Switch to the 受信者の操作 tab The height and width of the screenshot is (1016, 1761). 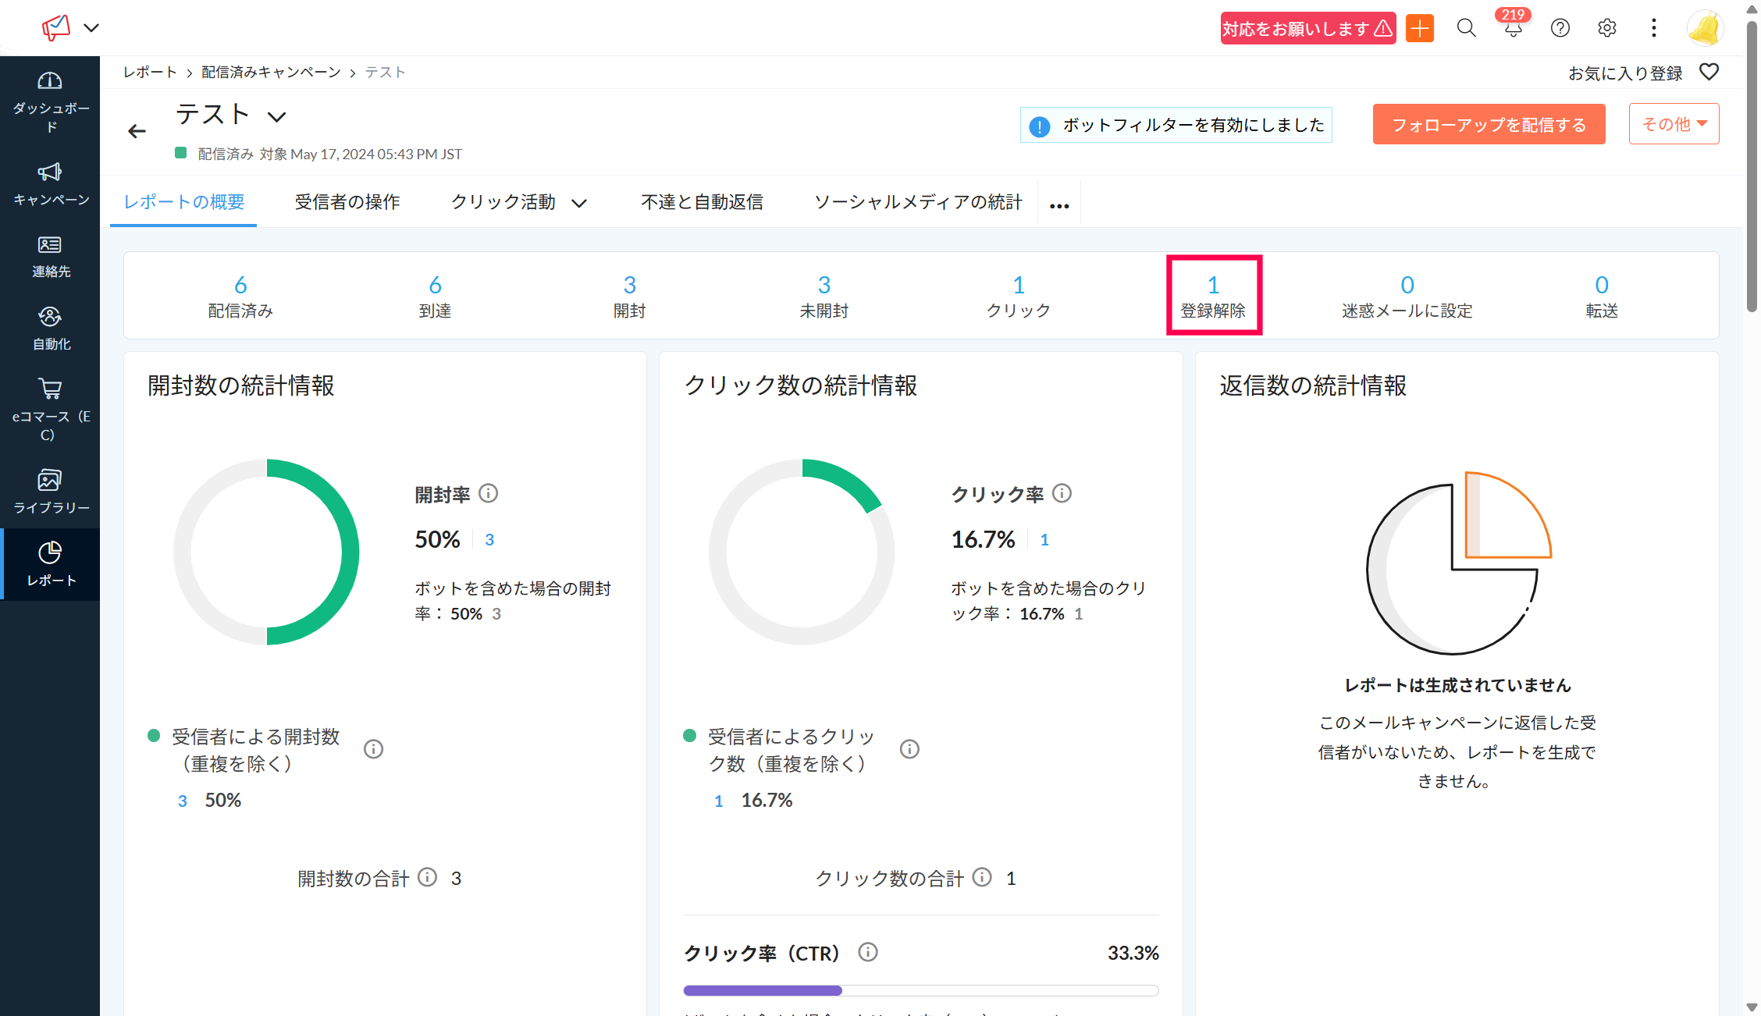click(x=347, y=202)
